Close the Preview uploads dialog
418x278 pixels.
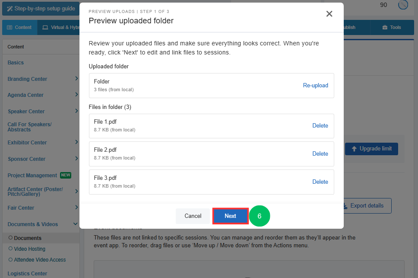329,14
